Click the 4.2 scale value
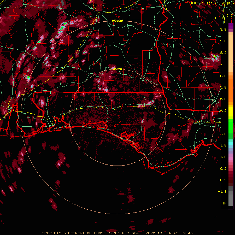 pos(223,111)
